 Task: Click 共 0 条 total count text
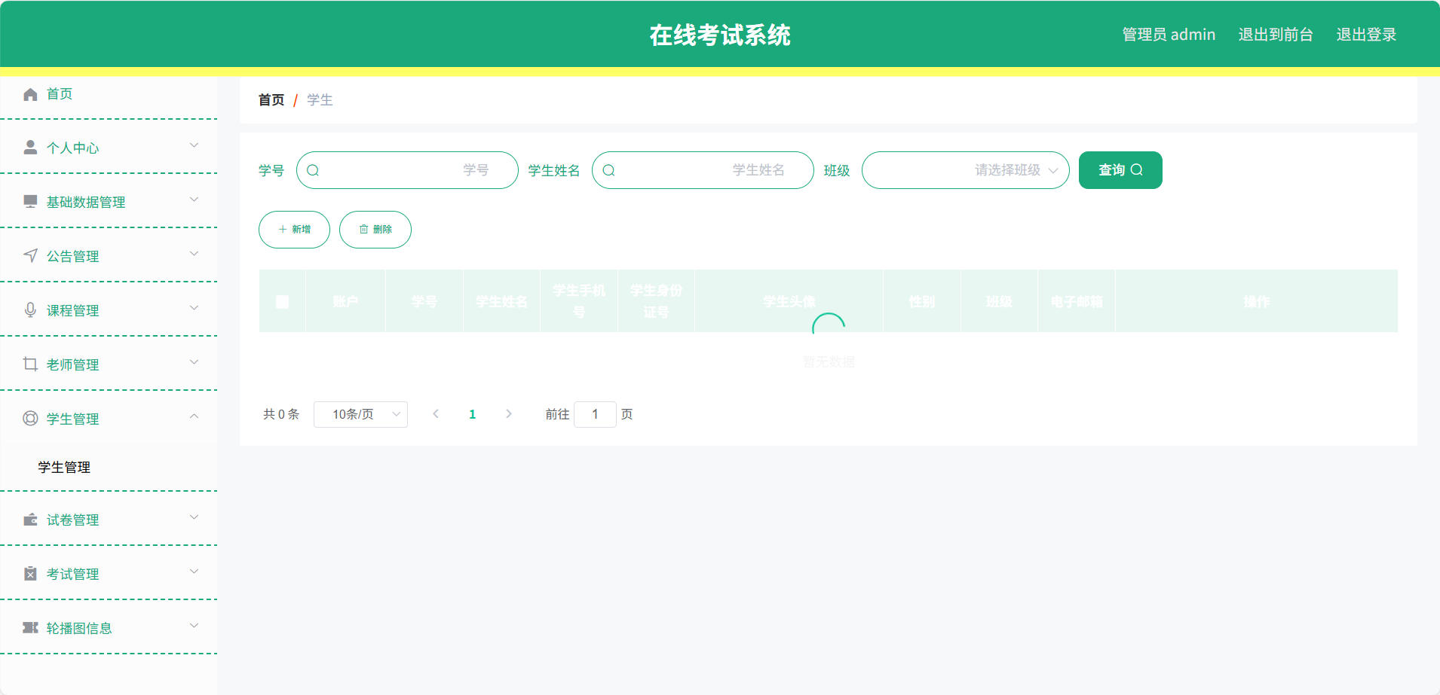(x=281, y=414)
